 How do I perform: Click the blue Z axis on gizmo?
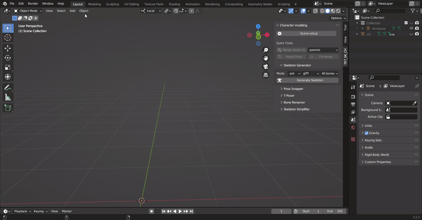click(x=258, y=26)
